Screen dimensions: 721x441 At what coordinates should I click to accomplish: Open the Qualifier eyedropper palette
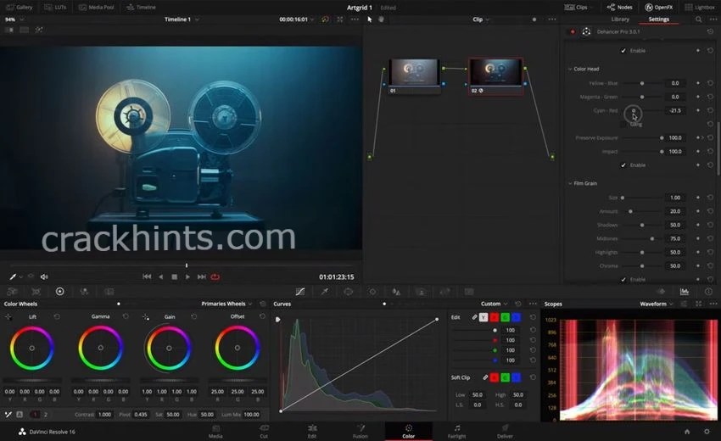pyautogui.click(x=325, y=292)
